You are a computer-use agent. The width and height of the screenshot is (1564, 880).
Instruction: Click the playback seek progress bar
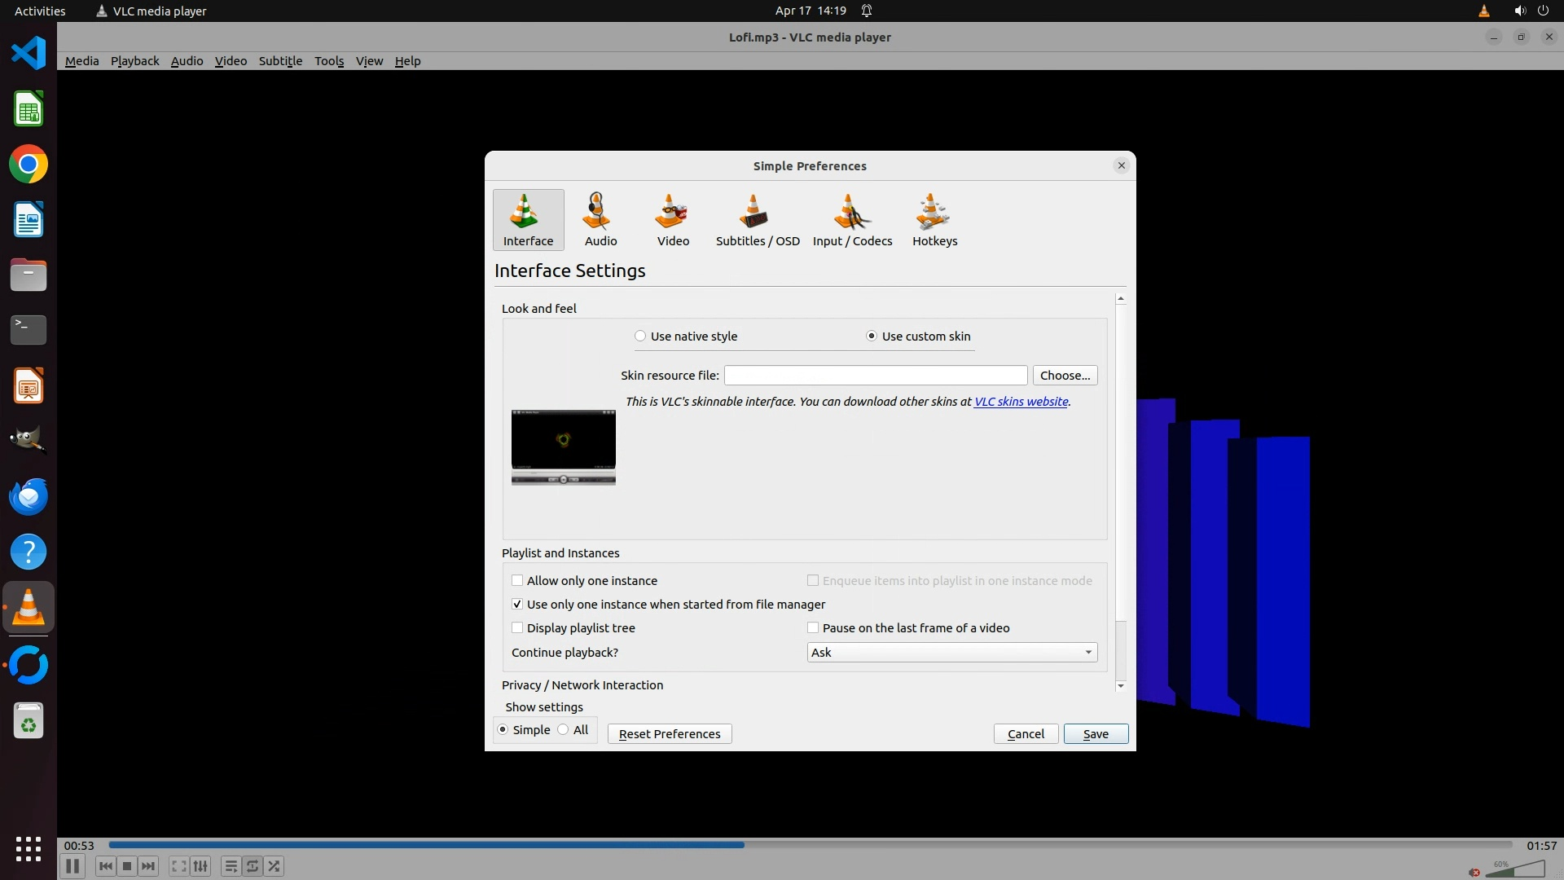(x=810, y=845)
